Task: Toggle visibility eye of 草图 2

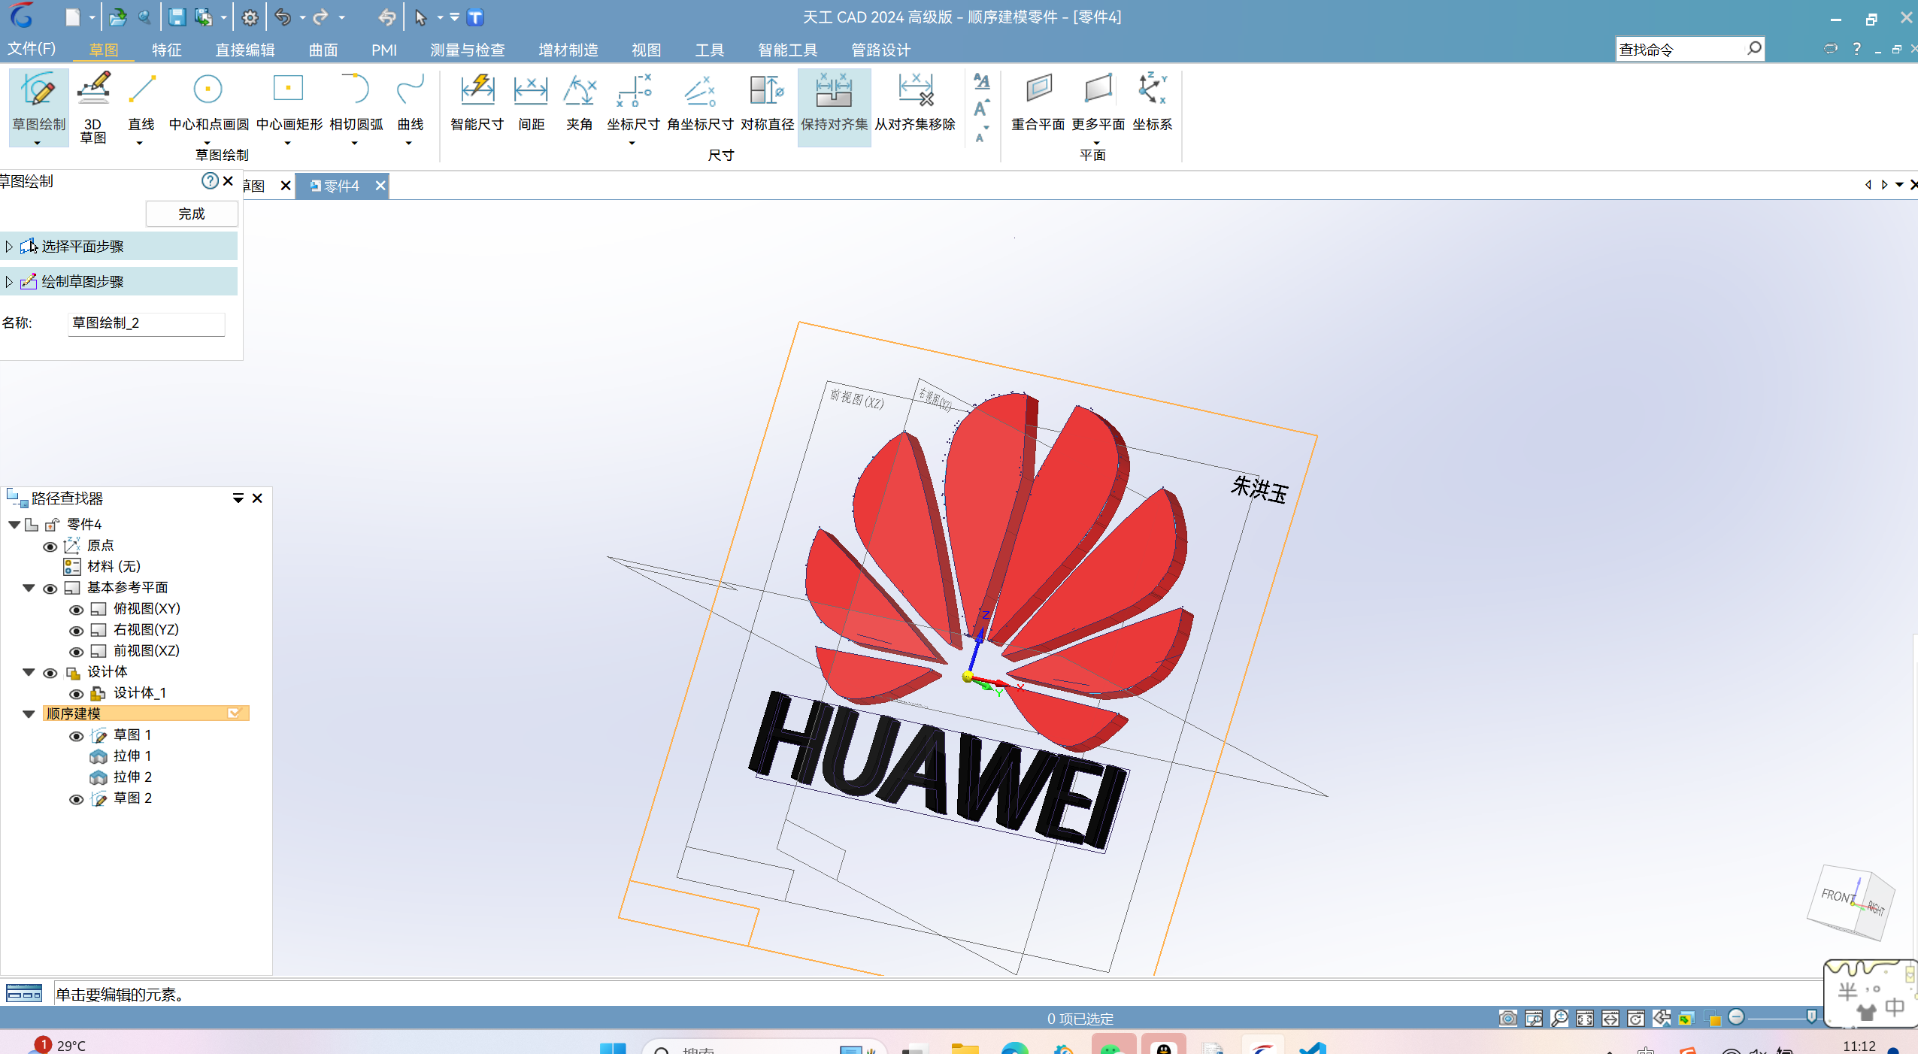Action: coord(76,799)
